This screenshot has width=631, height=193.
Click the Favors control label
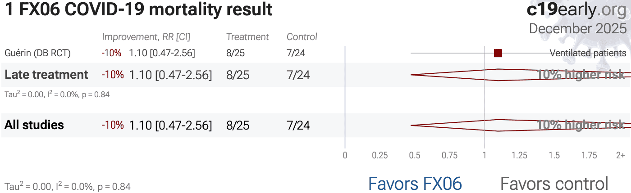coord(554,184)
